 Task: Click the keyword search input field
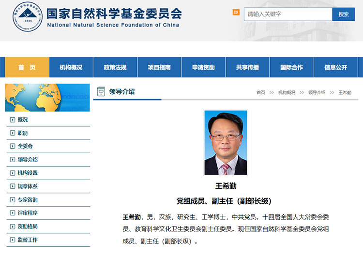287,14
